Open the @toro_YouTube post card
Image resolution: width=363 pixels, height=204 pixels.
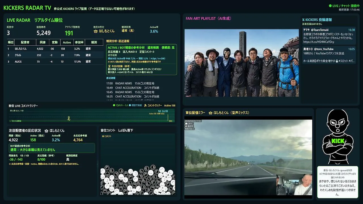(329, 55)
